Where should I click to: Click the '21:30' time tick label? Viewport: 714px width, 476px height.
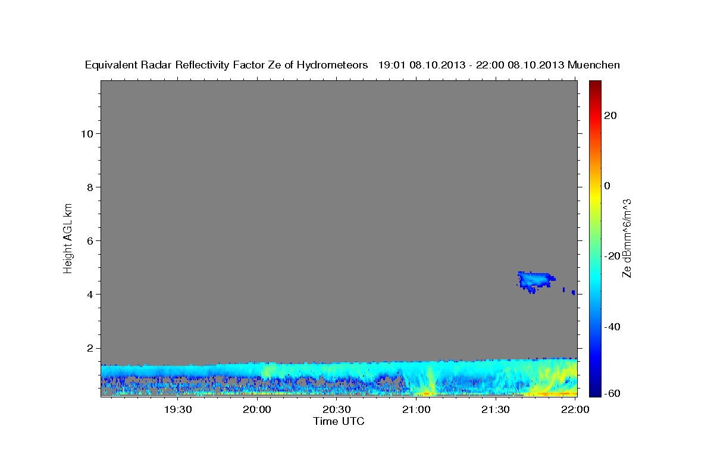pos(495,409)
